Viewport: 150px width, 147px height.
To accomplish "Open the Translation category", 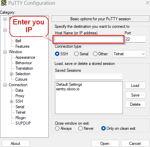I will tap(24, 68).
